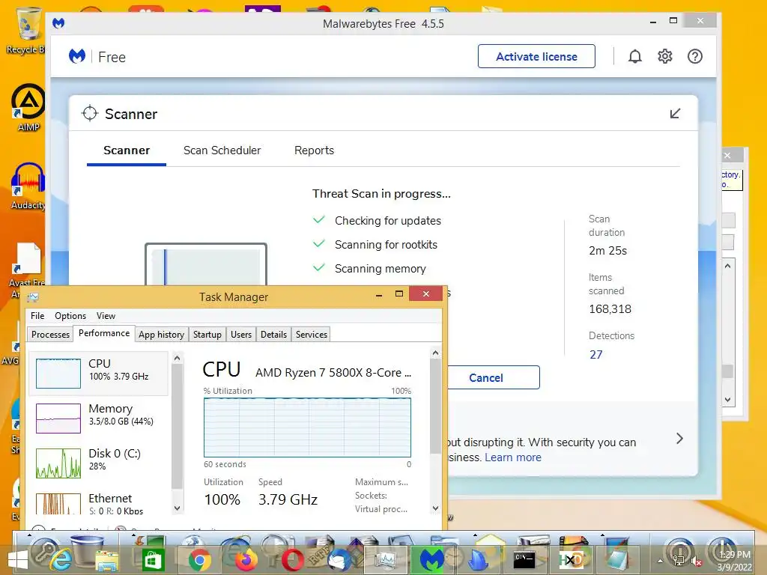
Task: Open Task Manager Startup tab
Action: 207,335
